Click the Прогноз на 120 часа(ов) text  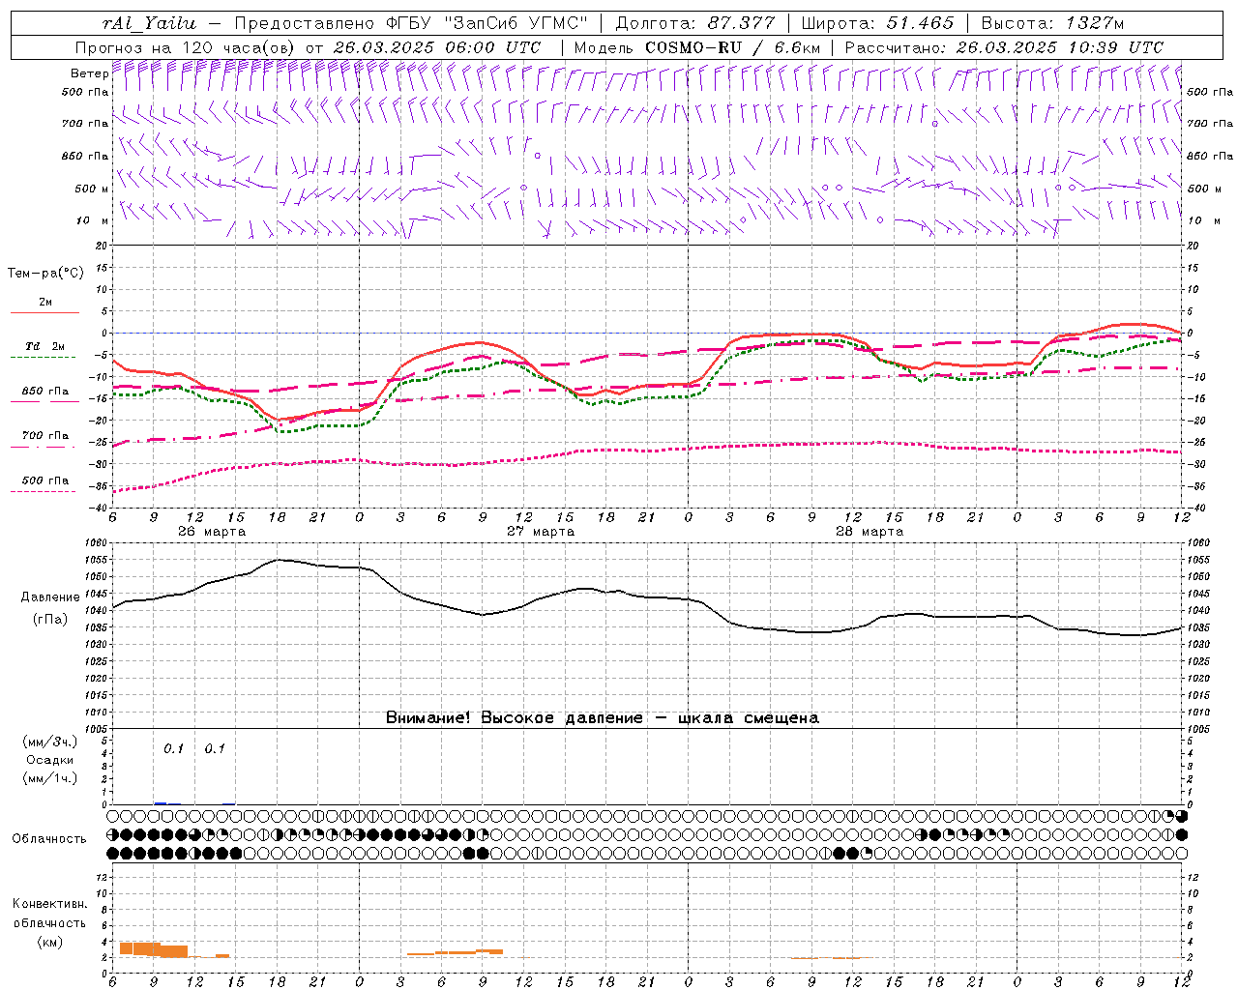[x=187, y=47]
